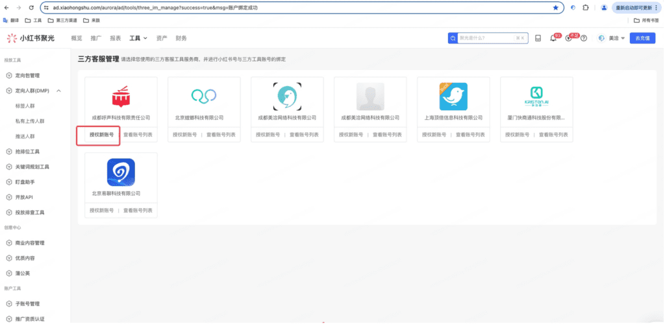This screenshot has width=665, height=324.
Task: Click 查看账号列表 for 北京易聊科技
Action: (138, 210)
